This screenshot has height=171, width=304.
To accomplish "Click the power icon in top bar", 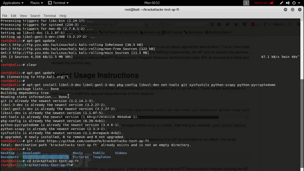I will point(294,3).
